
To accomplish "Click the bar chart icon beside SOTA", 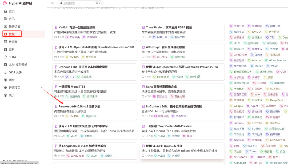I will (6, 57).
